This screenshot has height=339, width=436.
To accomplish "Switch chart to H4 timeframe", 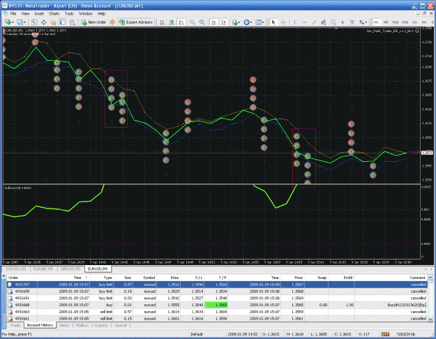I will [x=424, y=22].
